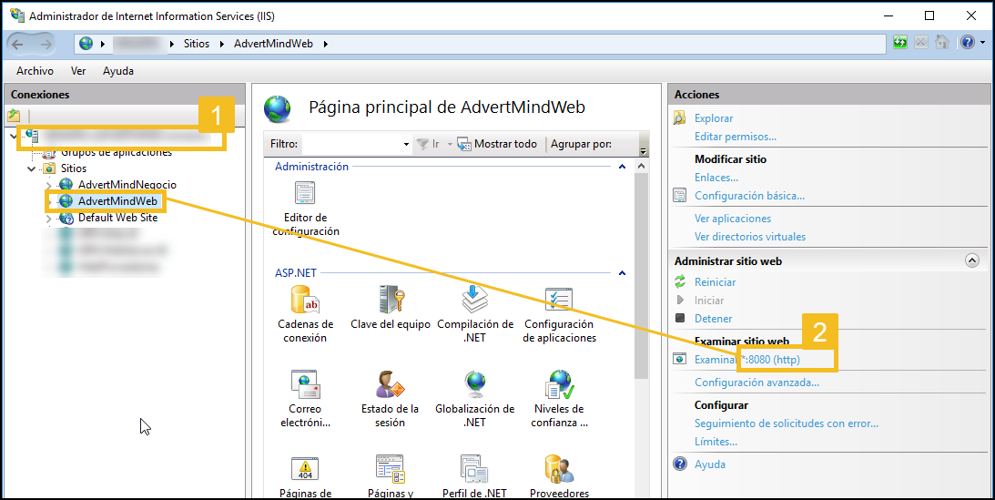Collapse the Sitios tree node
Image resolution: width=995 pixels, height=500 pixels.
[x=32, y=168]
